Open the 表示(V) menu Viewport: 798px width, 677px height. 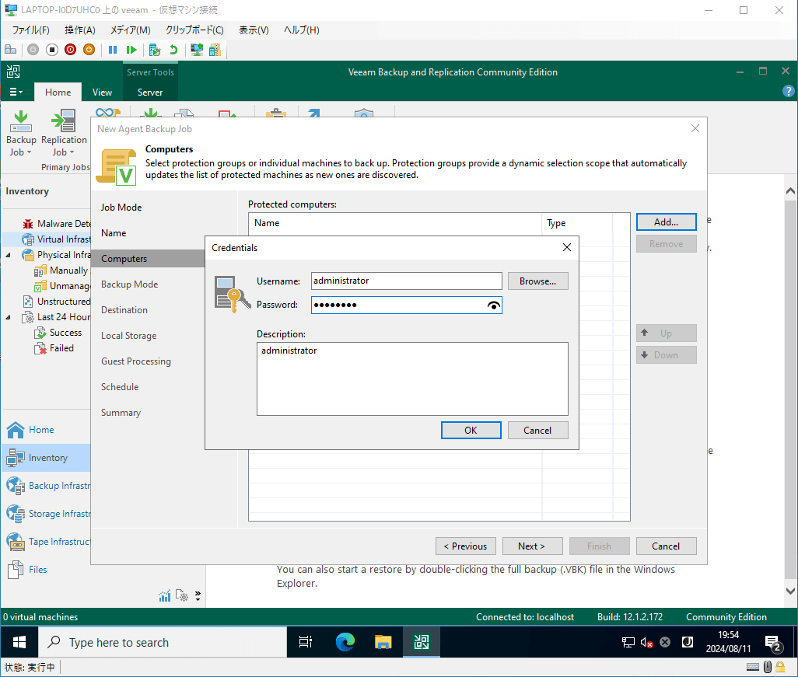click(254, 30)
